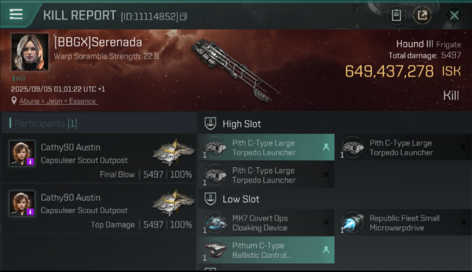Open Serenada's character portrait

point(30,52)
